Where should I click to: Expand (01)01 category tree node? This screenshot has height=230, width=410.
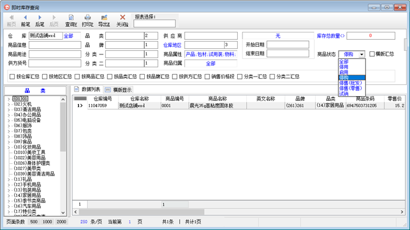pos(9,99)
